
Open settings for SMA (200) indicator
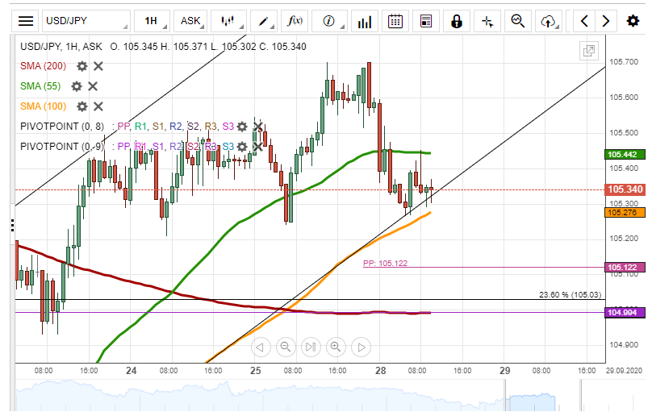(x=81, y=66)
